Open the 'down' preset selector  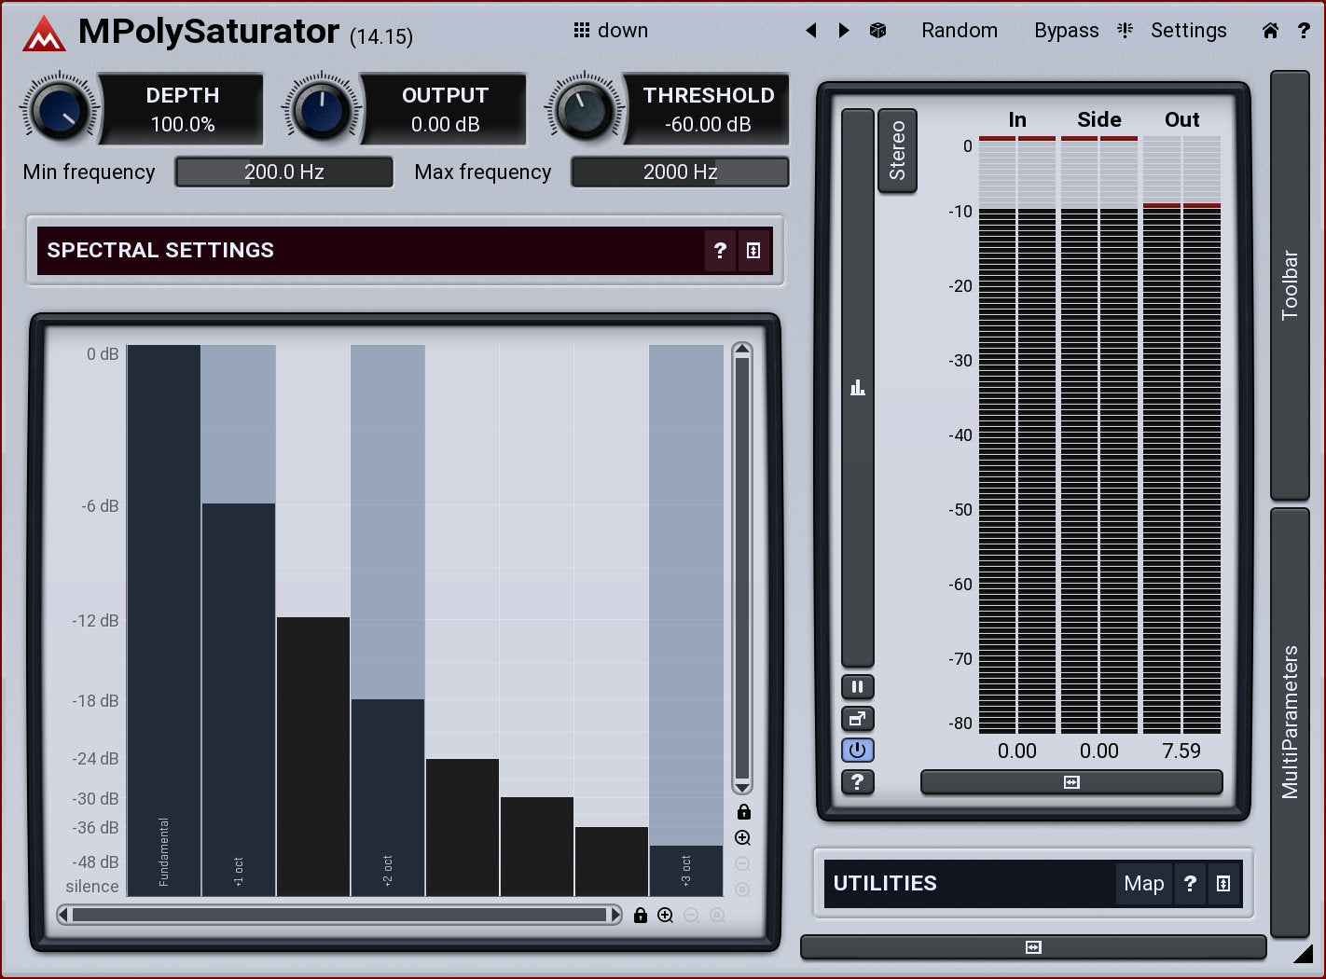point(611,31)
